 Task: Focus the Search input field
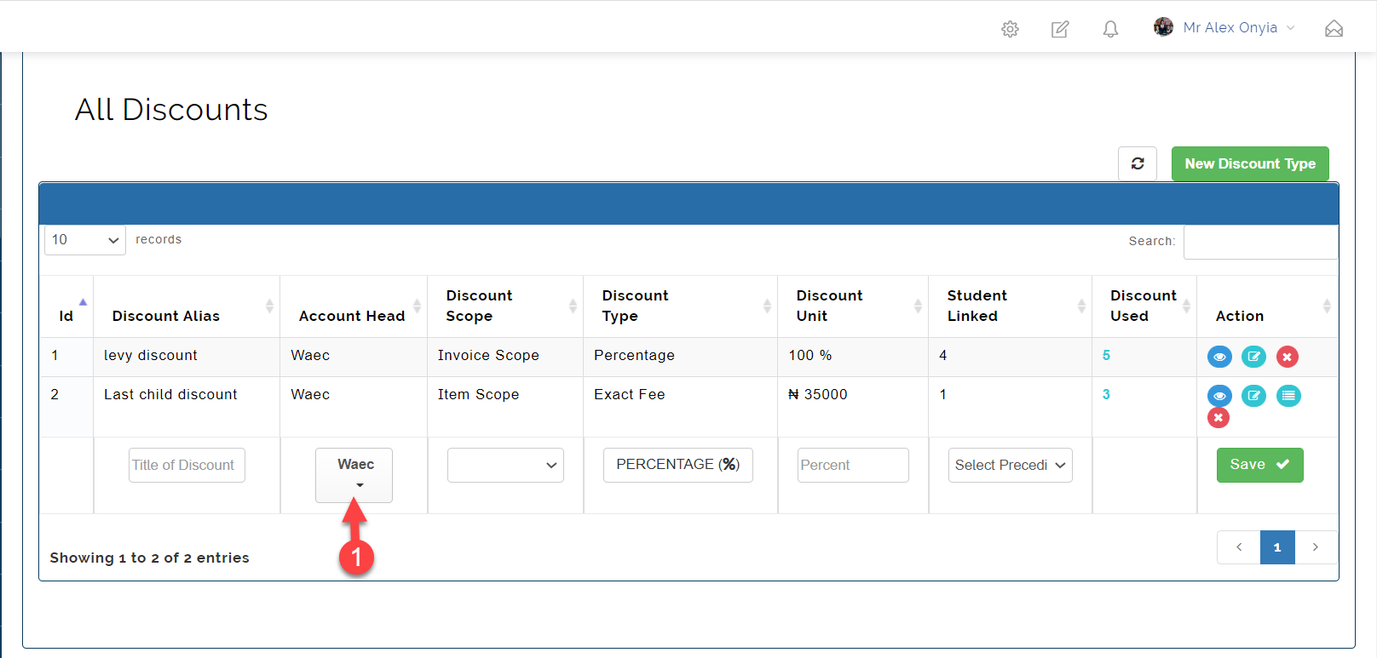click(x=1260, y=242)
